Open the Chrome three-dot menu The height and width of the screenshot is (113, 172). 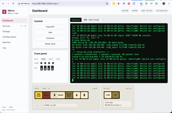[169, 3]
